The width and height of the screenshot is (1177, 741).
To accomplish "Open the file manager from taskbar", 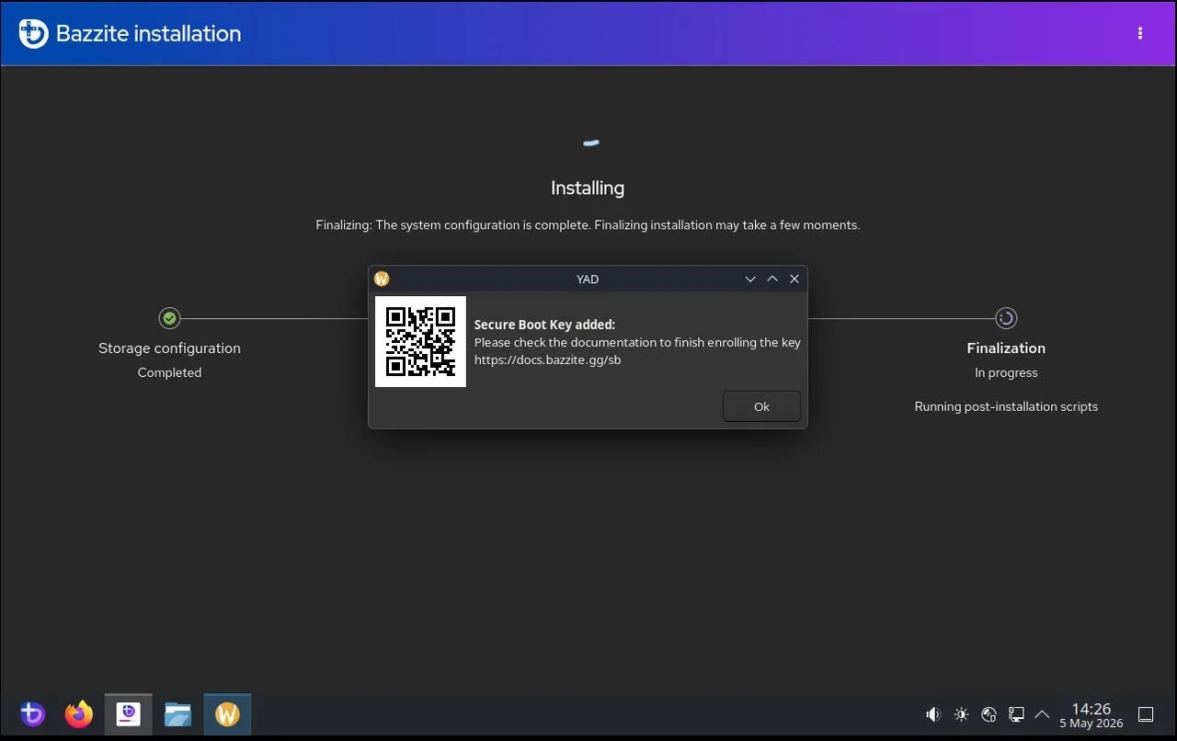I will coord(177,714).
